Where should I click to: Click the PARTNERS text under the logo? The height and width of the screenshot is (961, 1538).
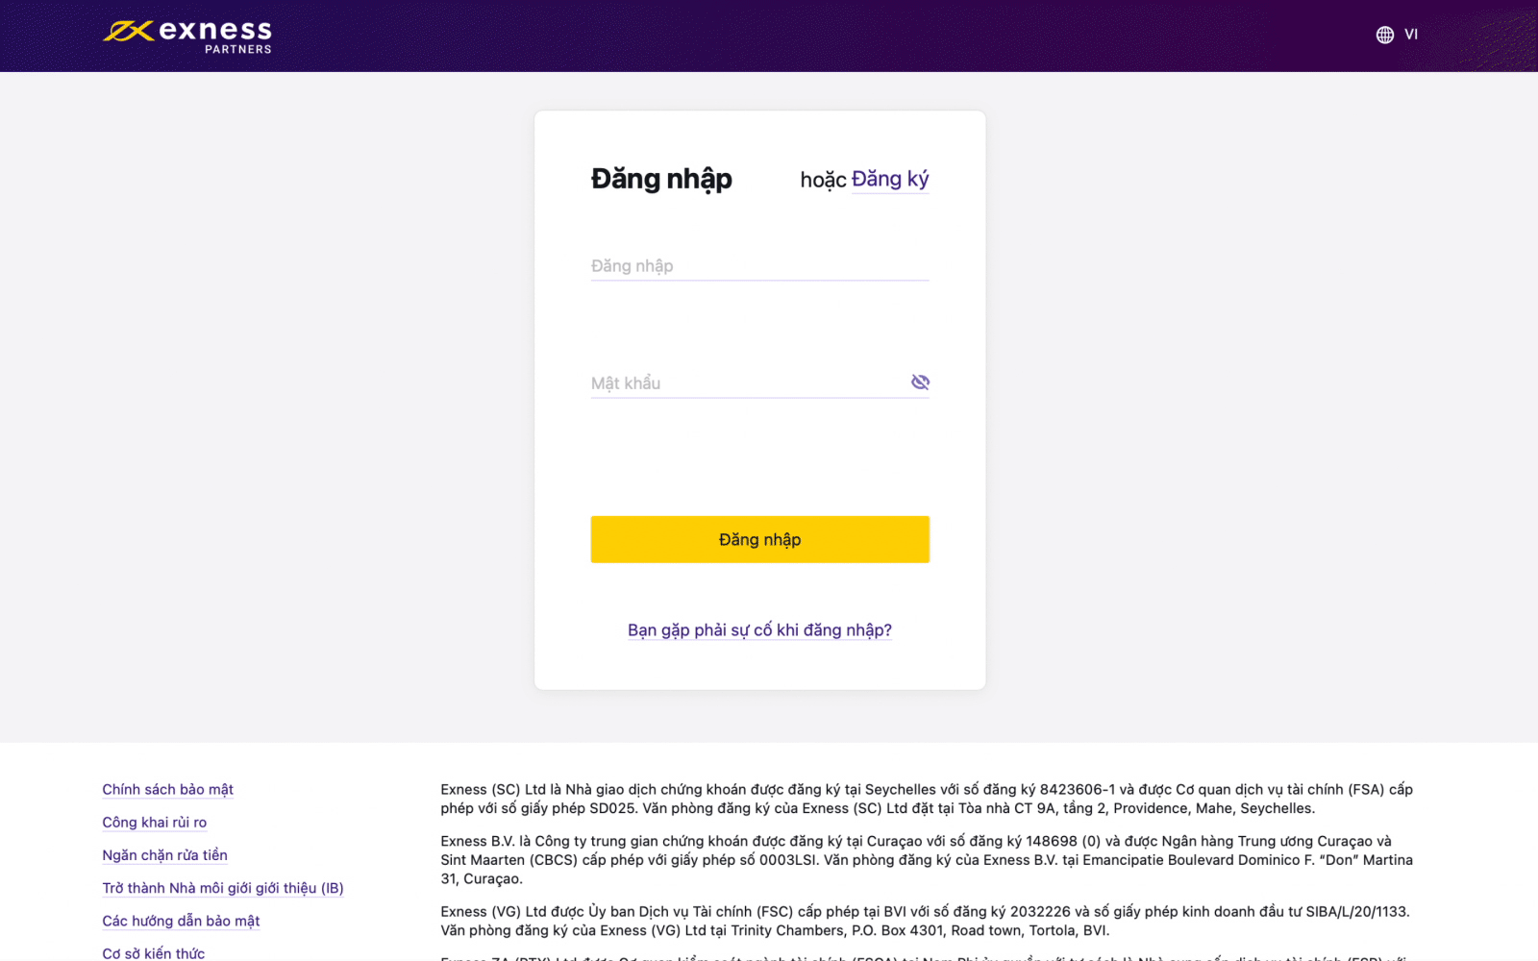point(237,49)
